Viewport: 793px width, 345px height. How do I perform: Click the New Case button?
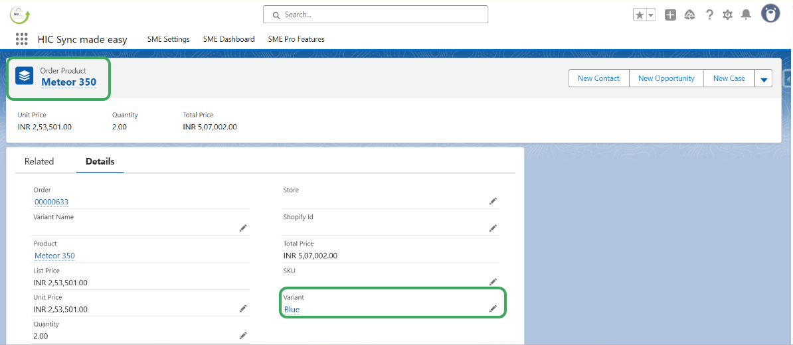click(x=729, y=78)
